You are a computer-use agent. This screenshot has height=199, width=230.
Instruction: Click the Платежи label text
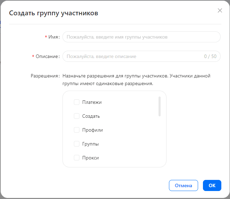click(x=92, y=102)
